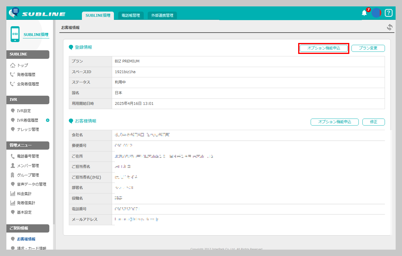Screen dimensions: 402x256
Task: Click the bar chart icon beside 発着信集計
Action: [x=13, y=203]
